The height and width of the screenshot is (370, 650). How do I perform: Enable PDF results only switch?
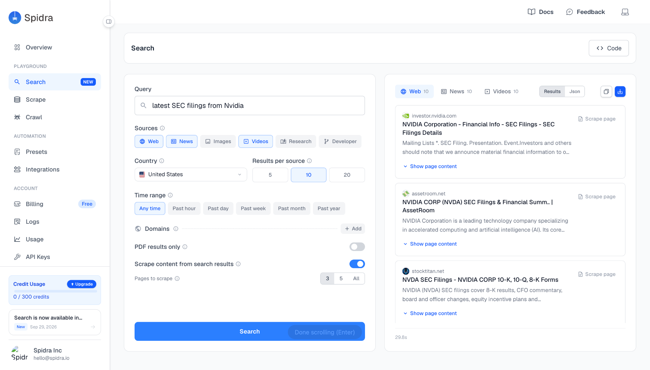pos(357,247)
